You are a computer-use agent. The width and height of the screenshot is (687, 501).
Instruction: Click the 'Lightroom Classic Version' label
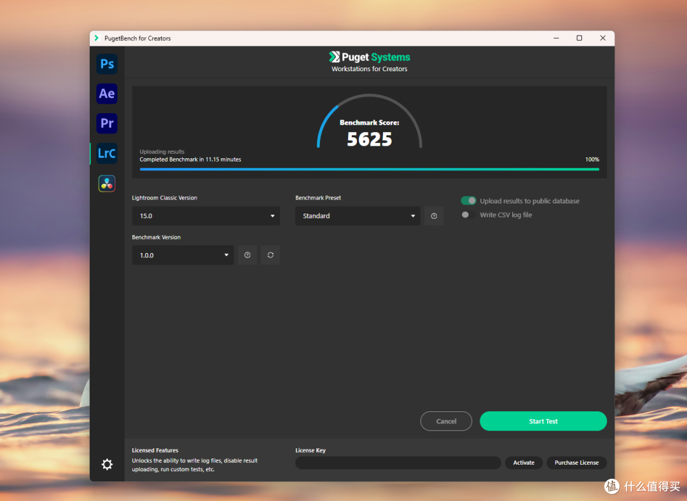(x=164, y=198)
